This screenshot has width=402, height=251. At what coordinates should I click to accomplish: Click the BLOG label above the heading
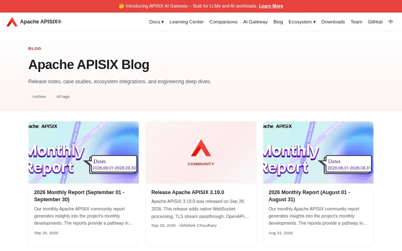pyautogui.click(x=35, y=49)
